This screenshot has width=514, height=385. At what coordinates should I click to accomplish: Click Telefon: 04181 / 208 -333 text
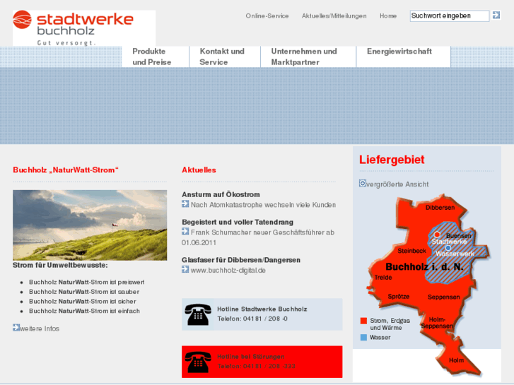click(x=257, y=366)
